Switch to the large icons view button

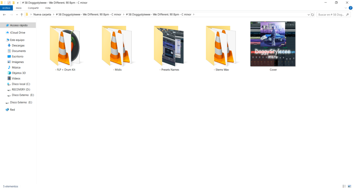point(349,186)
